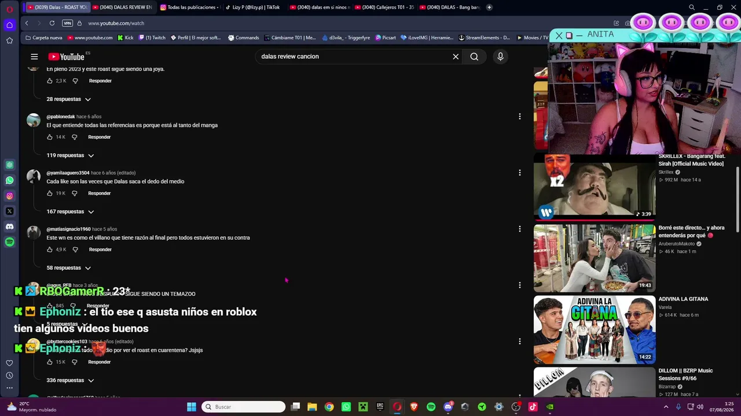Reply to @pablonedak's comment

click(x=99, y=137)
